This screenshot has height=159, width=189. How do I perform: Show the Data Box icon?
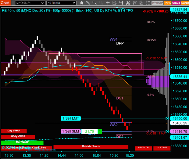[114, 3]
